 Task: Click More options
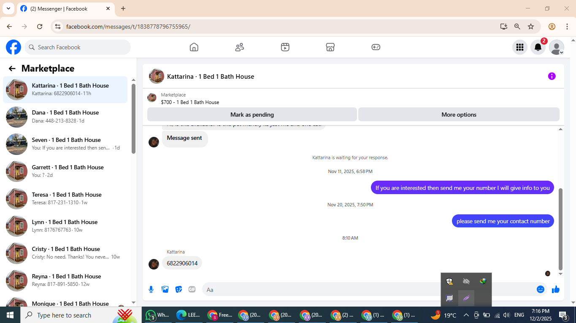pos(459,115)
